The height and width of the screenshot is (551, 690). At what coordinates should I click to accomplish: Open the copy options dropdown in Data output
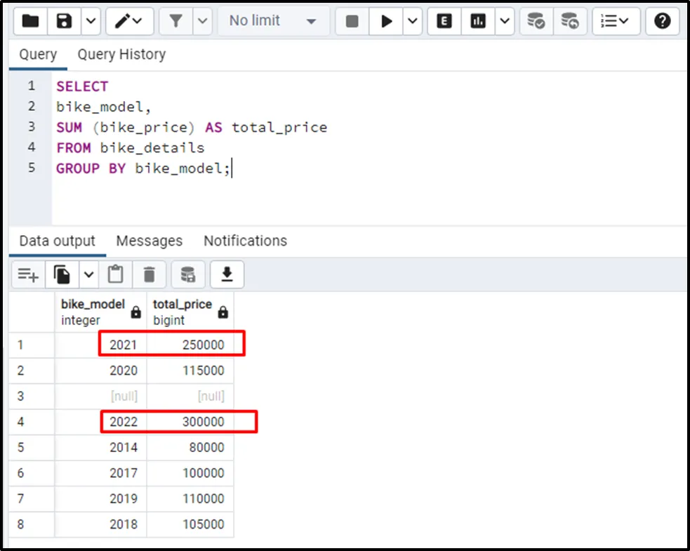[x=89, y=274]
